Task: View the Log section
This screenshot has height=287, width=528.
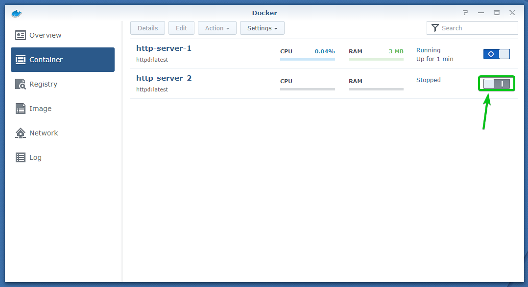Action: (63, 157)
